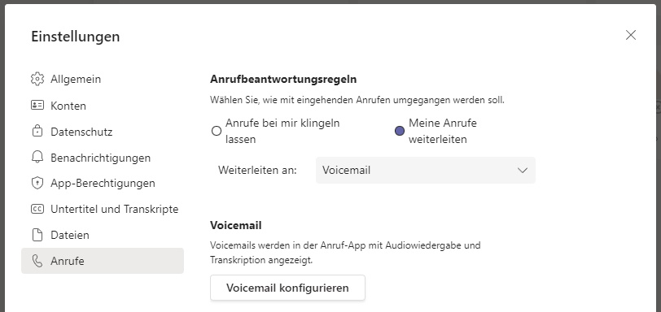Screen dimensions: 661x312
Task: Click the shield icon for App-Berechtigungen
Action: point(37,183)
